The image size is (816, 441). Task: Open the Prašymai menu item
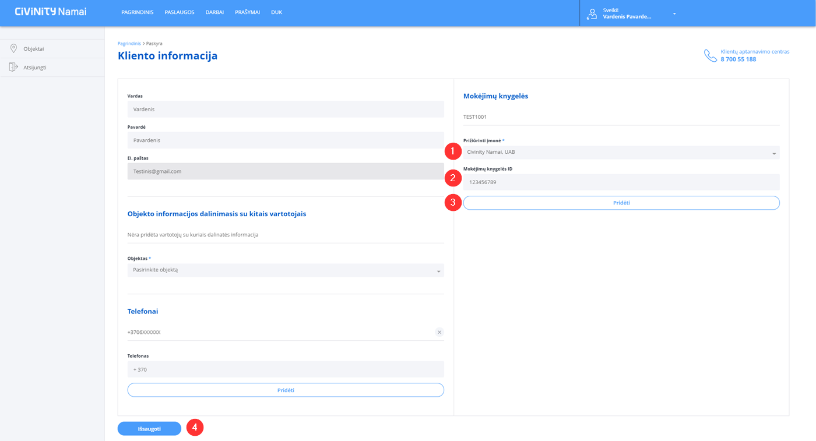click(247, 12)
